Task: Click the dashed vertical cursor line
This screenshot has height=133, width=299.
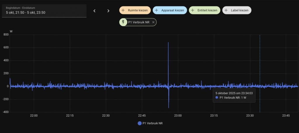Action: [x=260, y=64]
